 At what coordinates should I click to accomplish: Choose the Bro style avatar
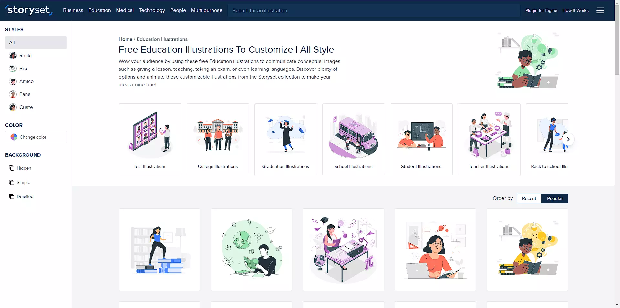click(x=13, y=69)
